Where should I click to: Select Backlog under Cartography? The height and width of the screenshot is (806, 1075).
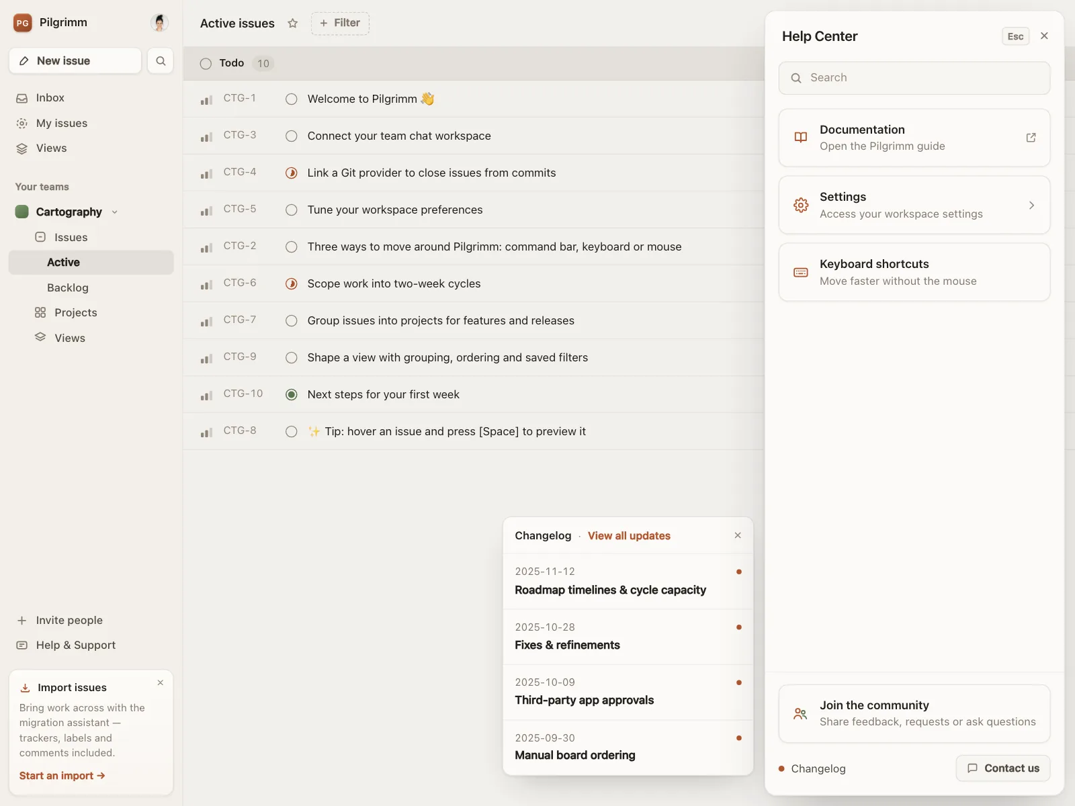[x=68, y=287]
